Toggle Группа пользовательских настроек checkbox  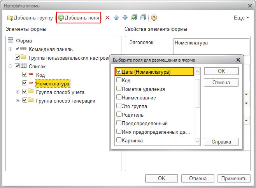[17, 57]
